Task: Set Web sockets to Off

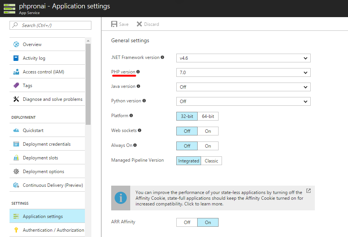Action: (x=187, y=131)
